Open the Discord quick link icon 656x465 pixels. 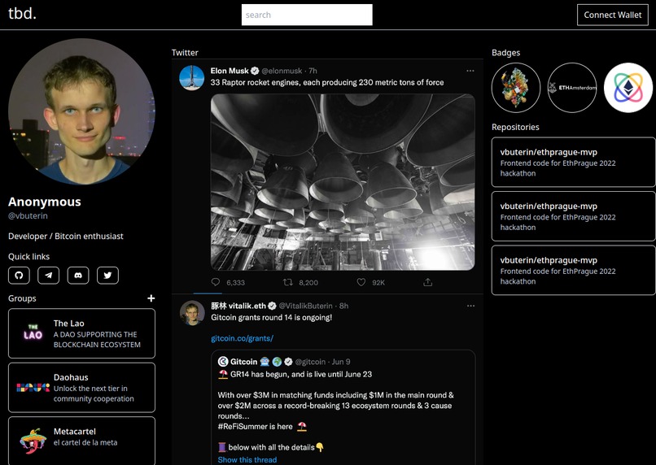[x=78, y=276]
